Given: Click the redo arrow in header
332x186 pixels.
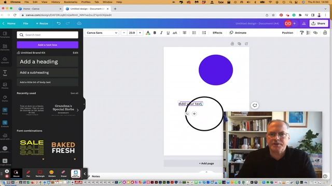Looking at the screenshot, I should pos(68,23).
